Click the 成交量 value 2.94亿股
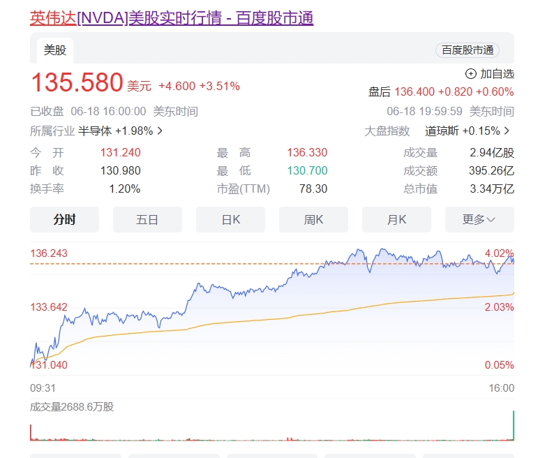Screen dimensions: 554x458 click(492, 153)
